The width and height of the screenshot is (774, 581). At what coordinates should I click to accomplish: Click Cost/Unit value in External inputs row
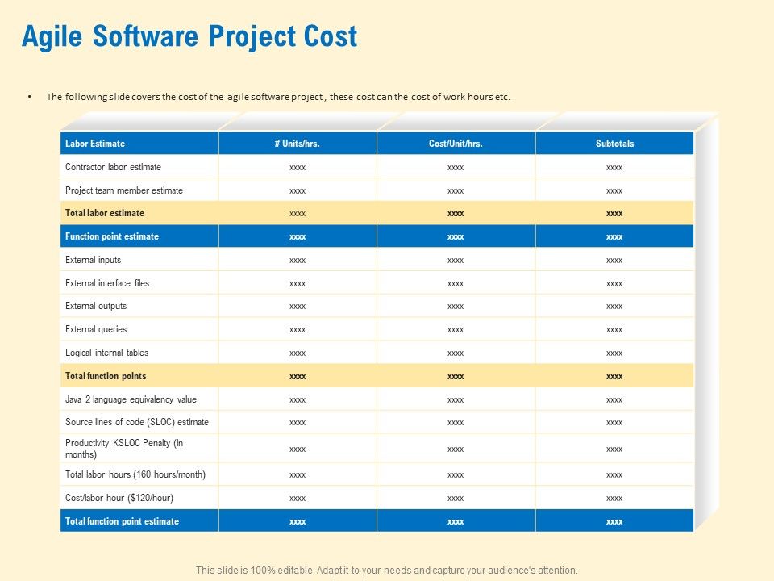pyautogui.click(x=456, y=261)
